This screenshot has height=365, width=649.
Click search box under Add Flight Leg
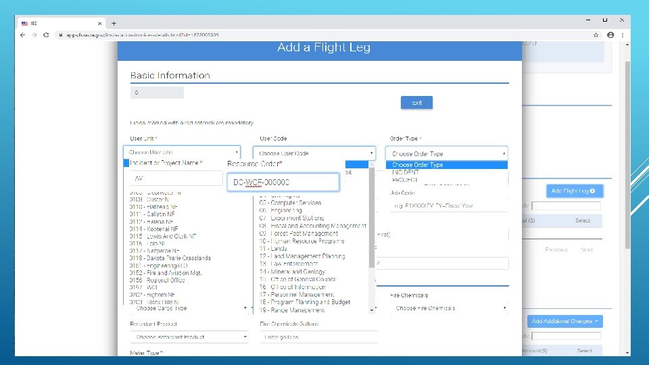point(566,205)
